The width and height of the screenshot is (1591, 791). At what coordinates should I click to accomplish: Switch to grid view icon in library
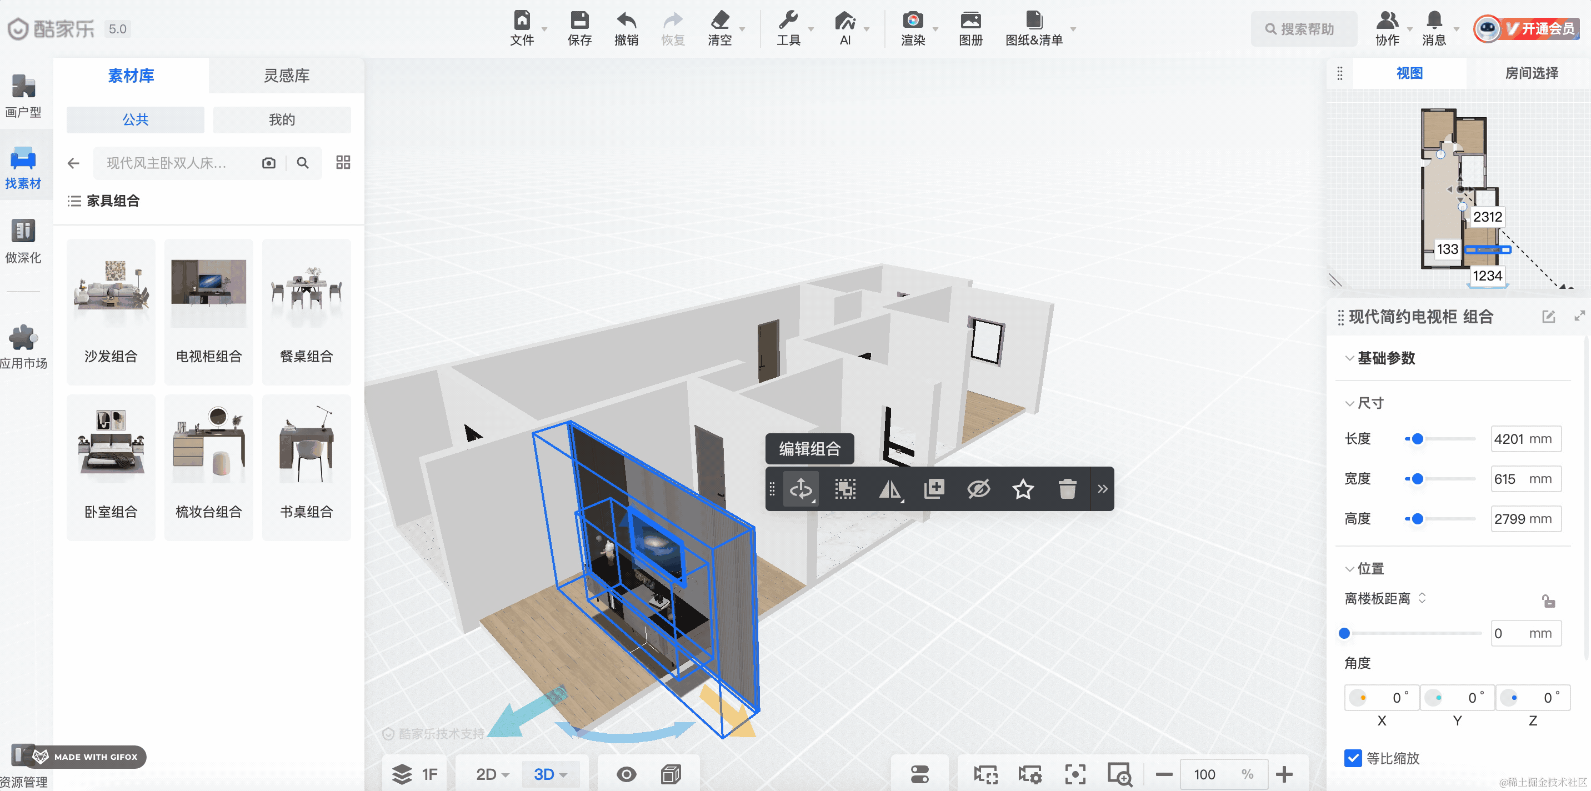click(x=343, y=162)
